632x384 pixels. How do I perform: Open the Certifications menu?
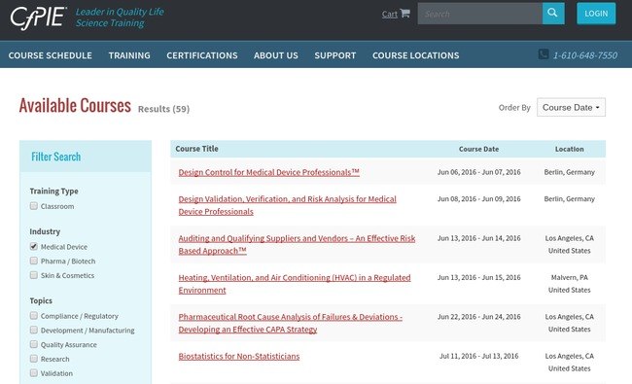202,55
